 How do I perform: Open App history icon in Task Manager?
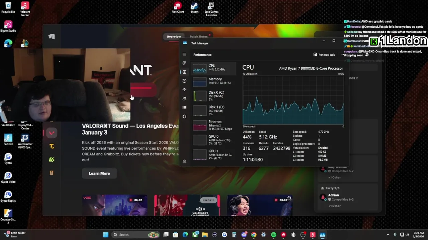coord(184,81)
